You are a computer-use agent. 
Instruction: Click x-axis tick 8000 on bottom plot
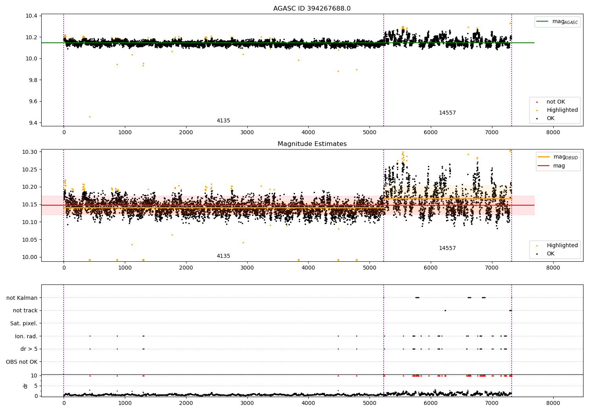coord(553,403)
